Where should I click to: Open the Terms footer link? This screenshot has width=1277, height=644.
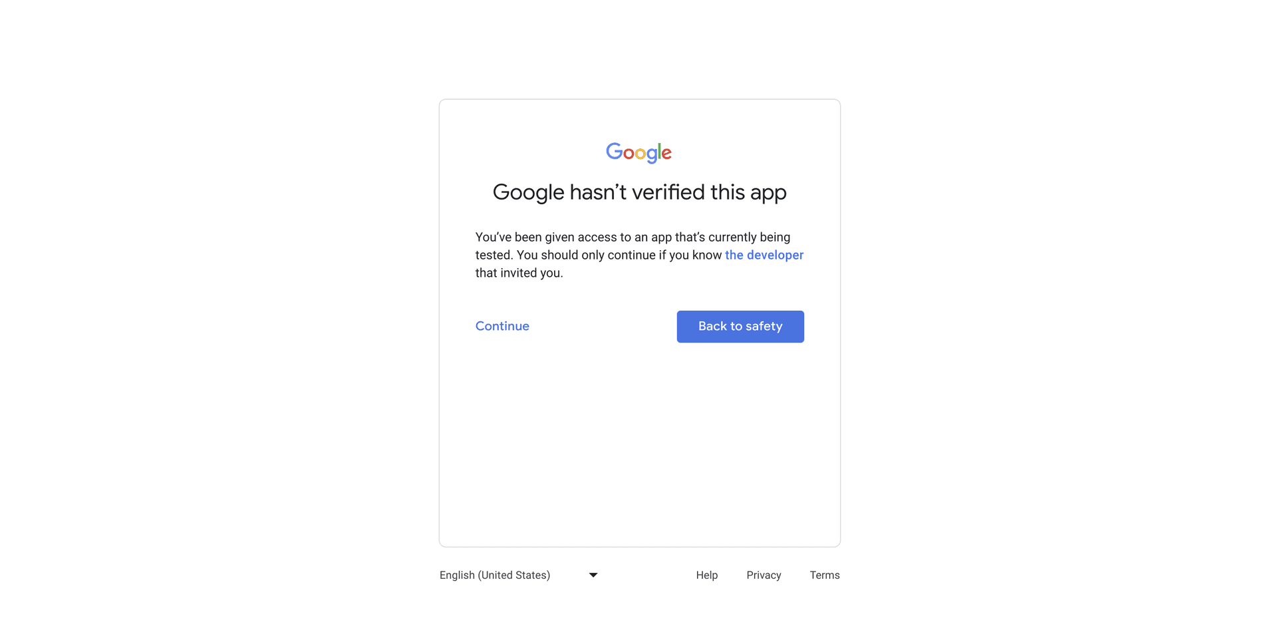824,575
